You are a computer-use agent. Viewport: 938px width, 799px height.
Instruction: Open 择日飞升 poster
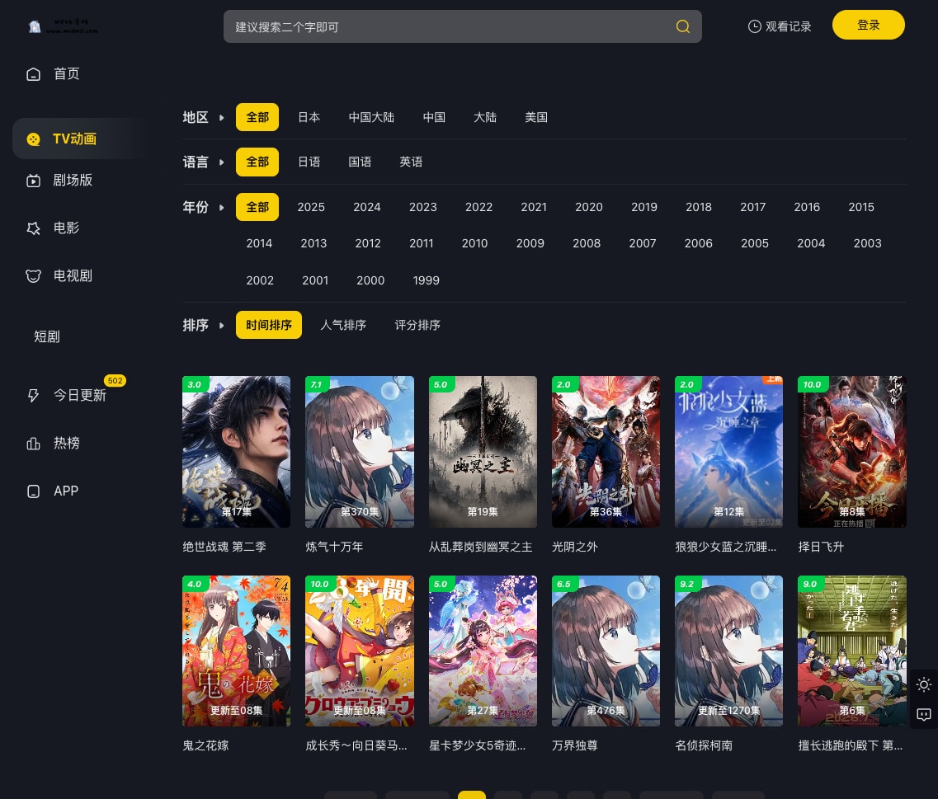[852, 452]
